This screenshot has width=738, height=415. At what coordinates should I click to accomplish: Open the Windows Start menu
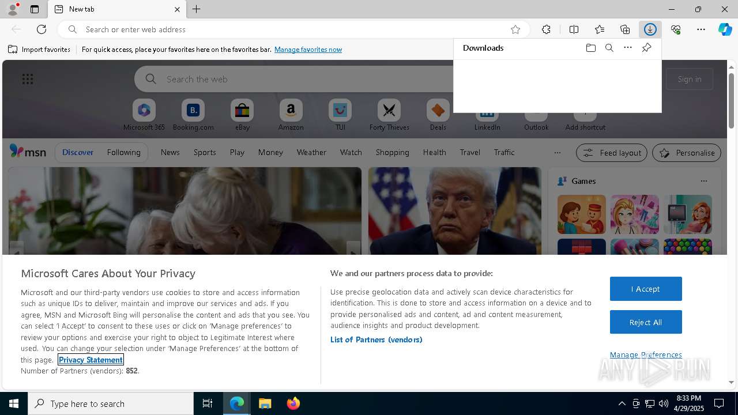(14, 403)
